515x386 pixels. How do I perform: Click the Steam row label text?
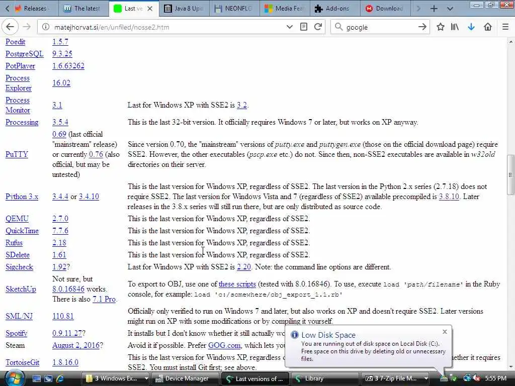pos(15,345)
